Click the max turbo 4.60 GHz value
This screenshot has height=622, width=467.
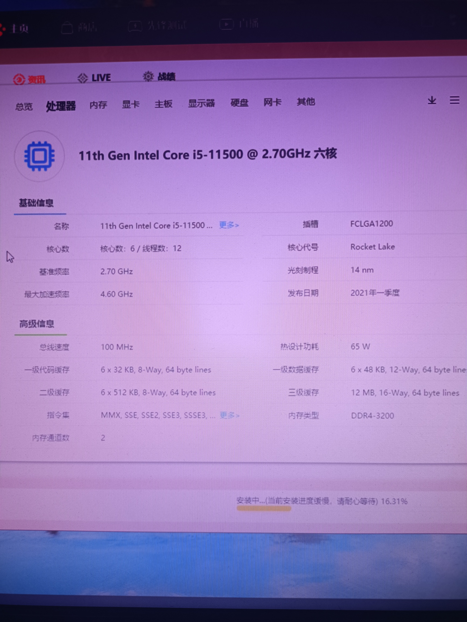pyautogui.click(x=116, y=294)
